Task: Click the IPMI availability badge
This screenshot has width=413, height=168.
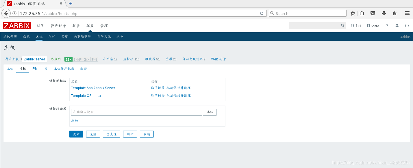Action: (94, 59)
